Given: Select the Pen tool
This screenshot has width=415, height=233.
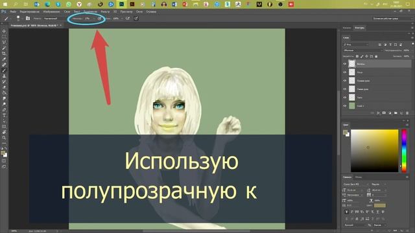Looking at the screenshot, I should coord(4,109).
